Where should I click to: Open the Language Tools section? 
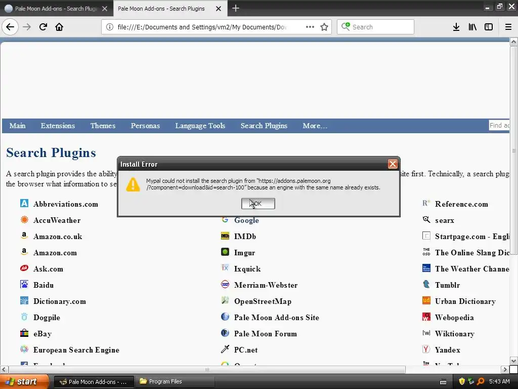[x=200, y=126]
